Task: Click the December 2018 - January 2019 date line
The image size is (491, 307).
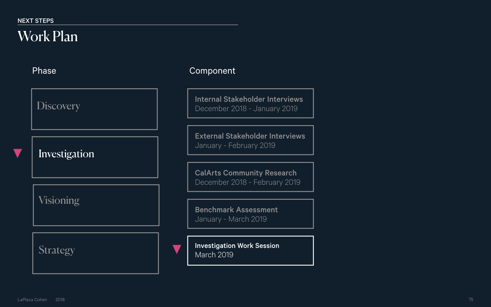Action: 246,109
